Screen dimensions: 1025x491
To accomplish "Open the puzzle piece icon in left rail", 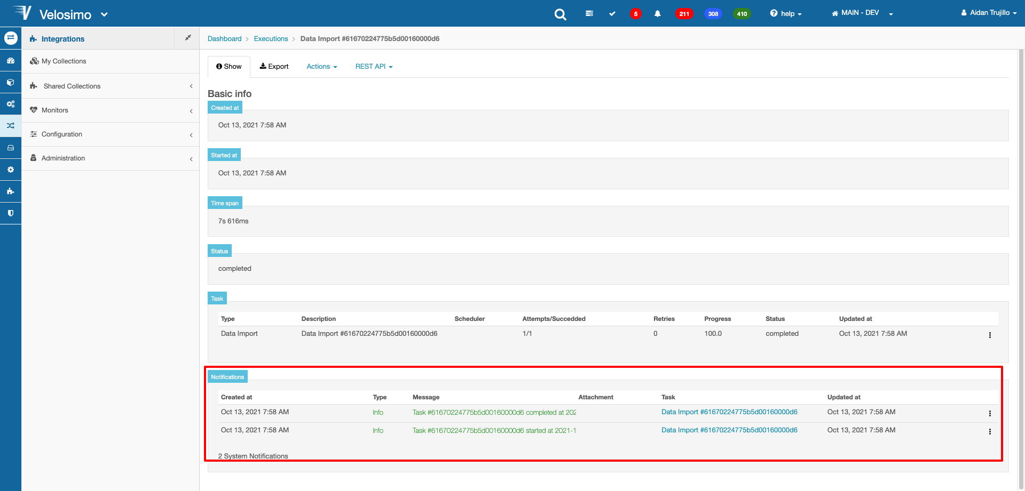I will 11,191.
